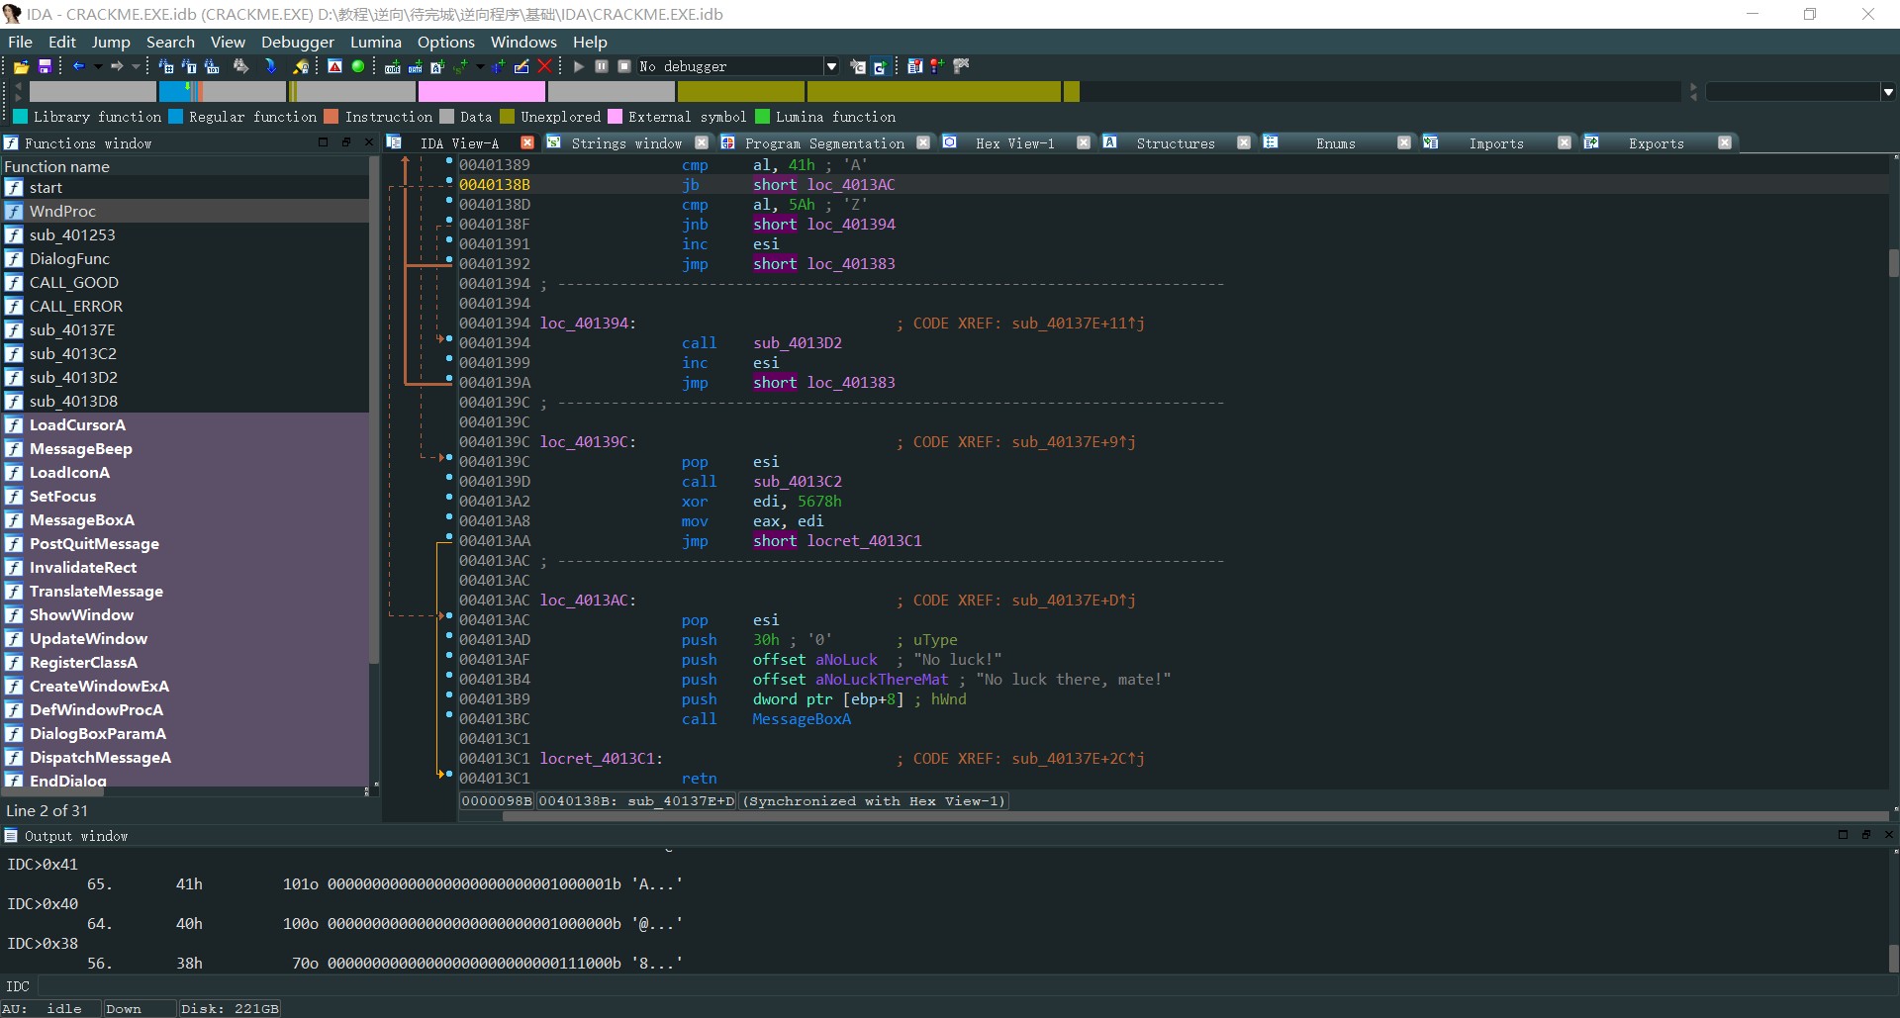Switch to the Strings window tab

(x=625, y=143)
